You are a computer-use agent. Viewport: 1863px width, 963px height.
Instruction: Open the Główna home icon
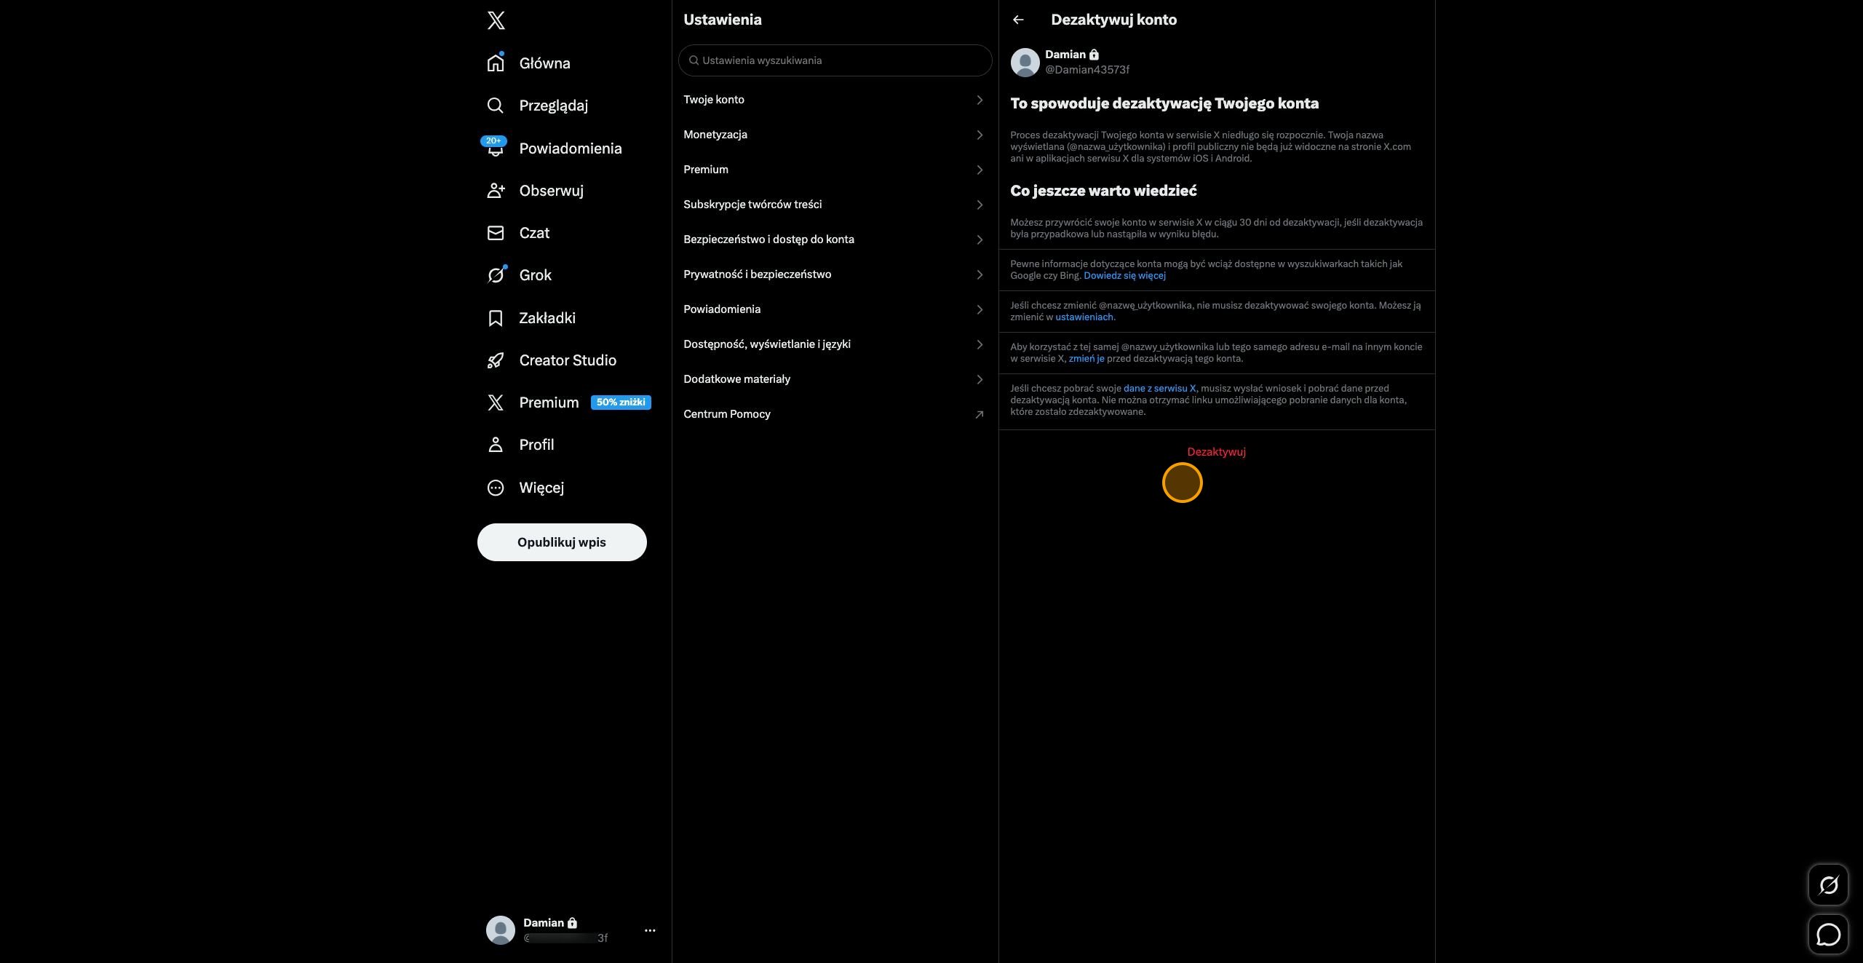pyautogui.click(x=496, y=63)
